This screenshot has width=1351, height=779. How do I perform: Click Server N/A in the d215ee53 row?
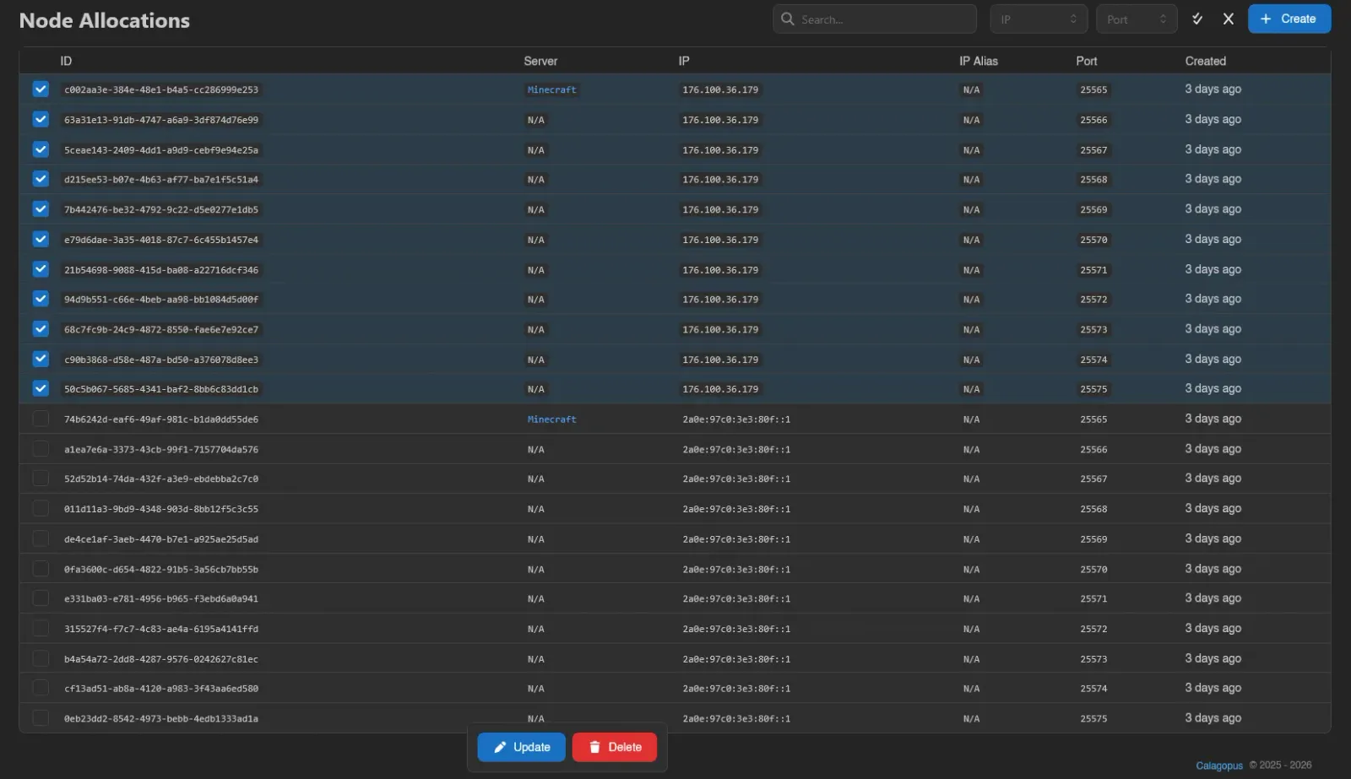[x=535, y=180]
